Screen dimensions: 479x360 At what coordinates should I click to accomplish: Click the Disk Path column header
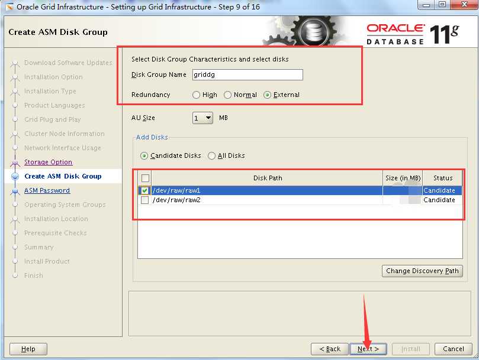(267, 178)
